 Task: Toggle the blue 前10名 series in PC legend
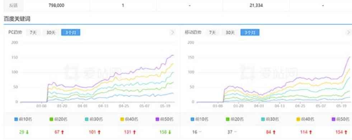tap(23, 119)
